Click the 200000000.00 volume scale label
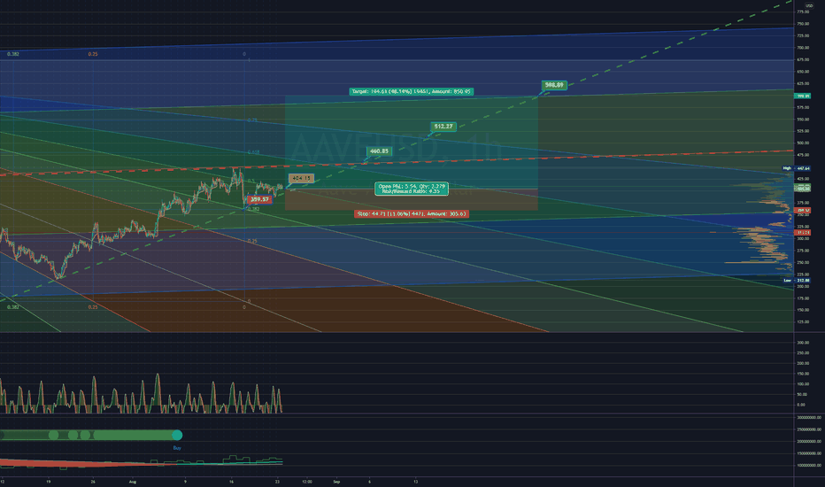This screenshot has height=487, width=825. 809,441
